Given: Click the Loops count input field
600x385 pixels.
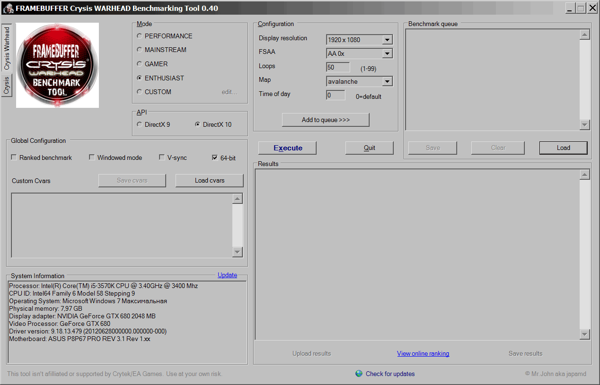Looking at the screenshot, I should [338, 67].
